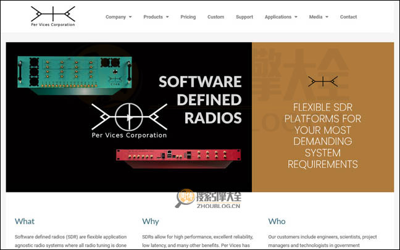The image size is (400, 250).
Task: Click the Who section heading
Action: [277, 221]
